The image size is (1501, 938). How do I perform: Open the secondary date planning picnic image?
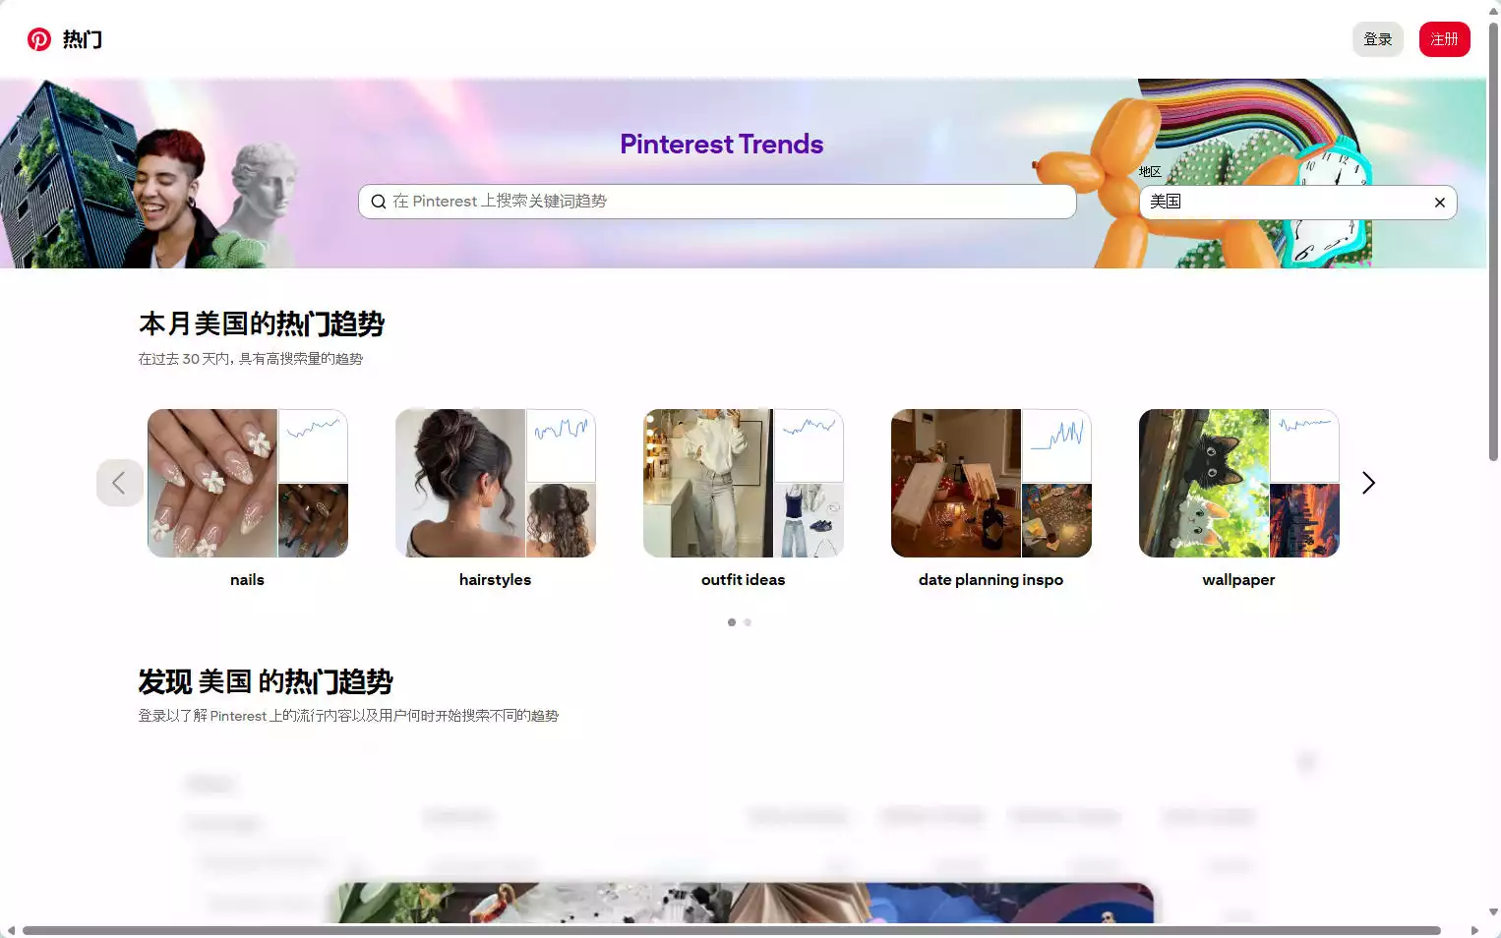click(x=1057, y=521)
